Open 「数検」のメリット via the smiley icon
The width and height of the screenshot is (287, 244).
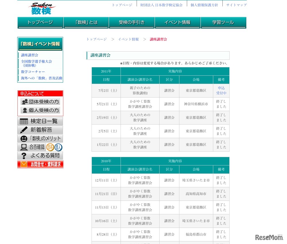pyautogui.click(x=24, y=138)
